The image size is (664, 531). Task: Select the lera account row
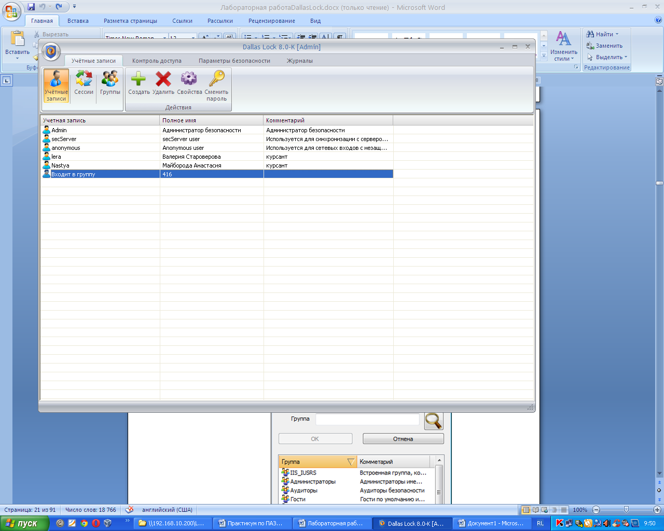click(x=217, y=157)
